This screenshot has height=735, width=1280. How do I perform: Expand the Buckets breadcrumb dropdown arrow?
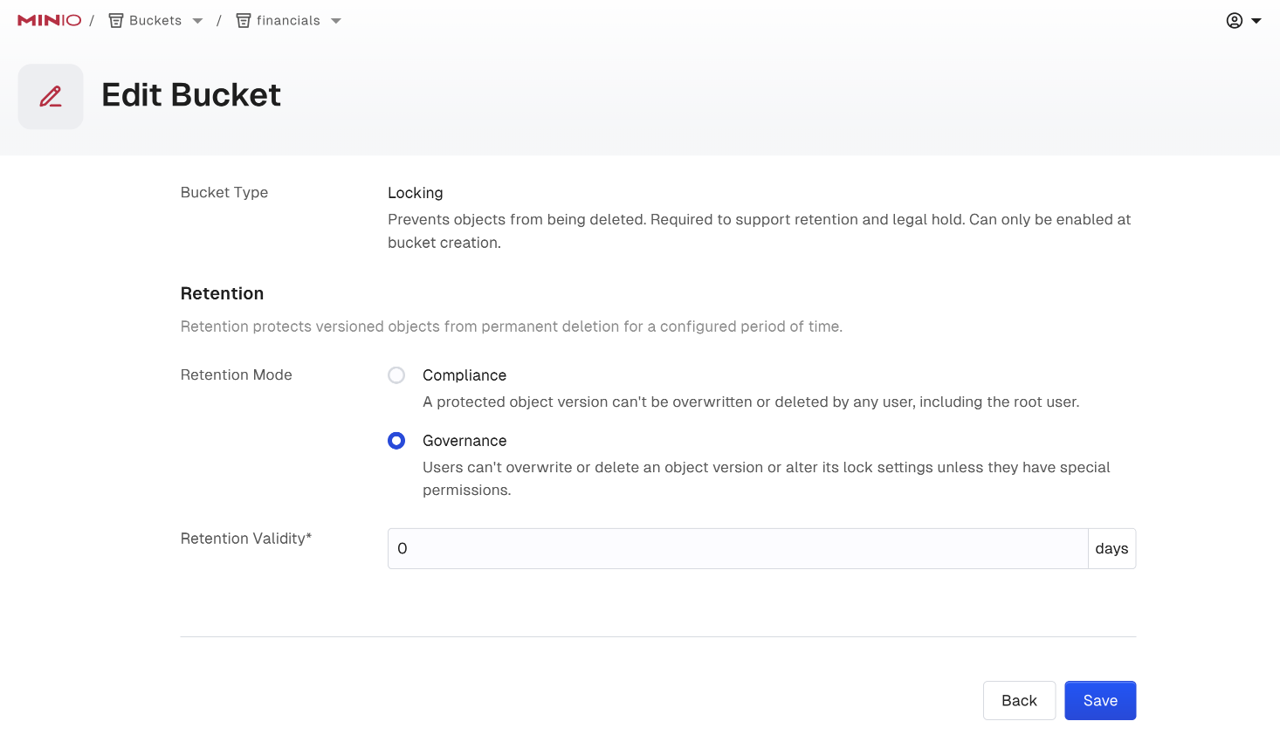tap(197, 21)
